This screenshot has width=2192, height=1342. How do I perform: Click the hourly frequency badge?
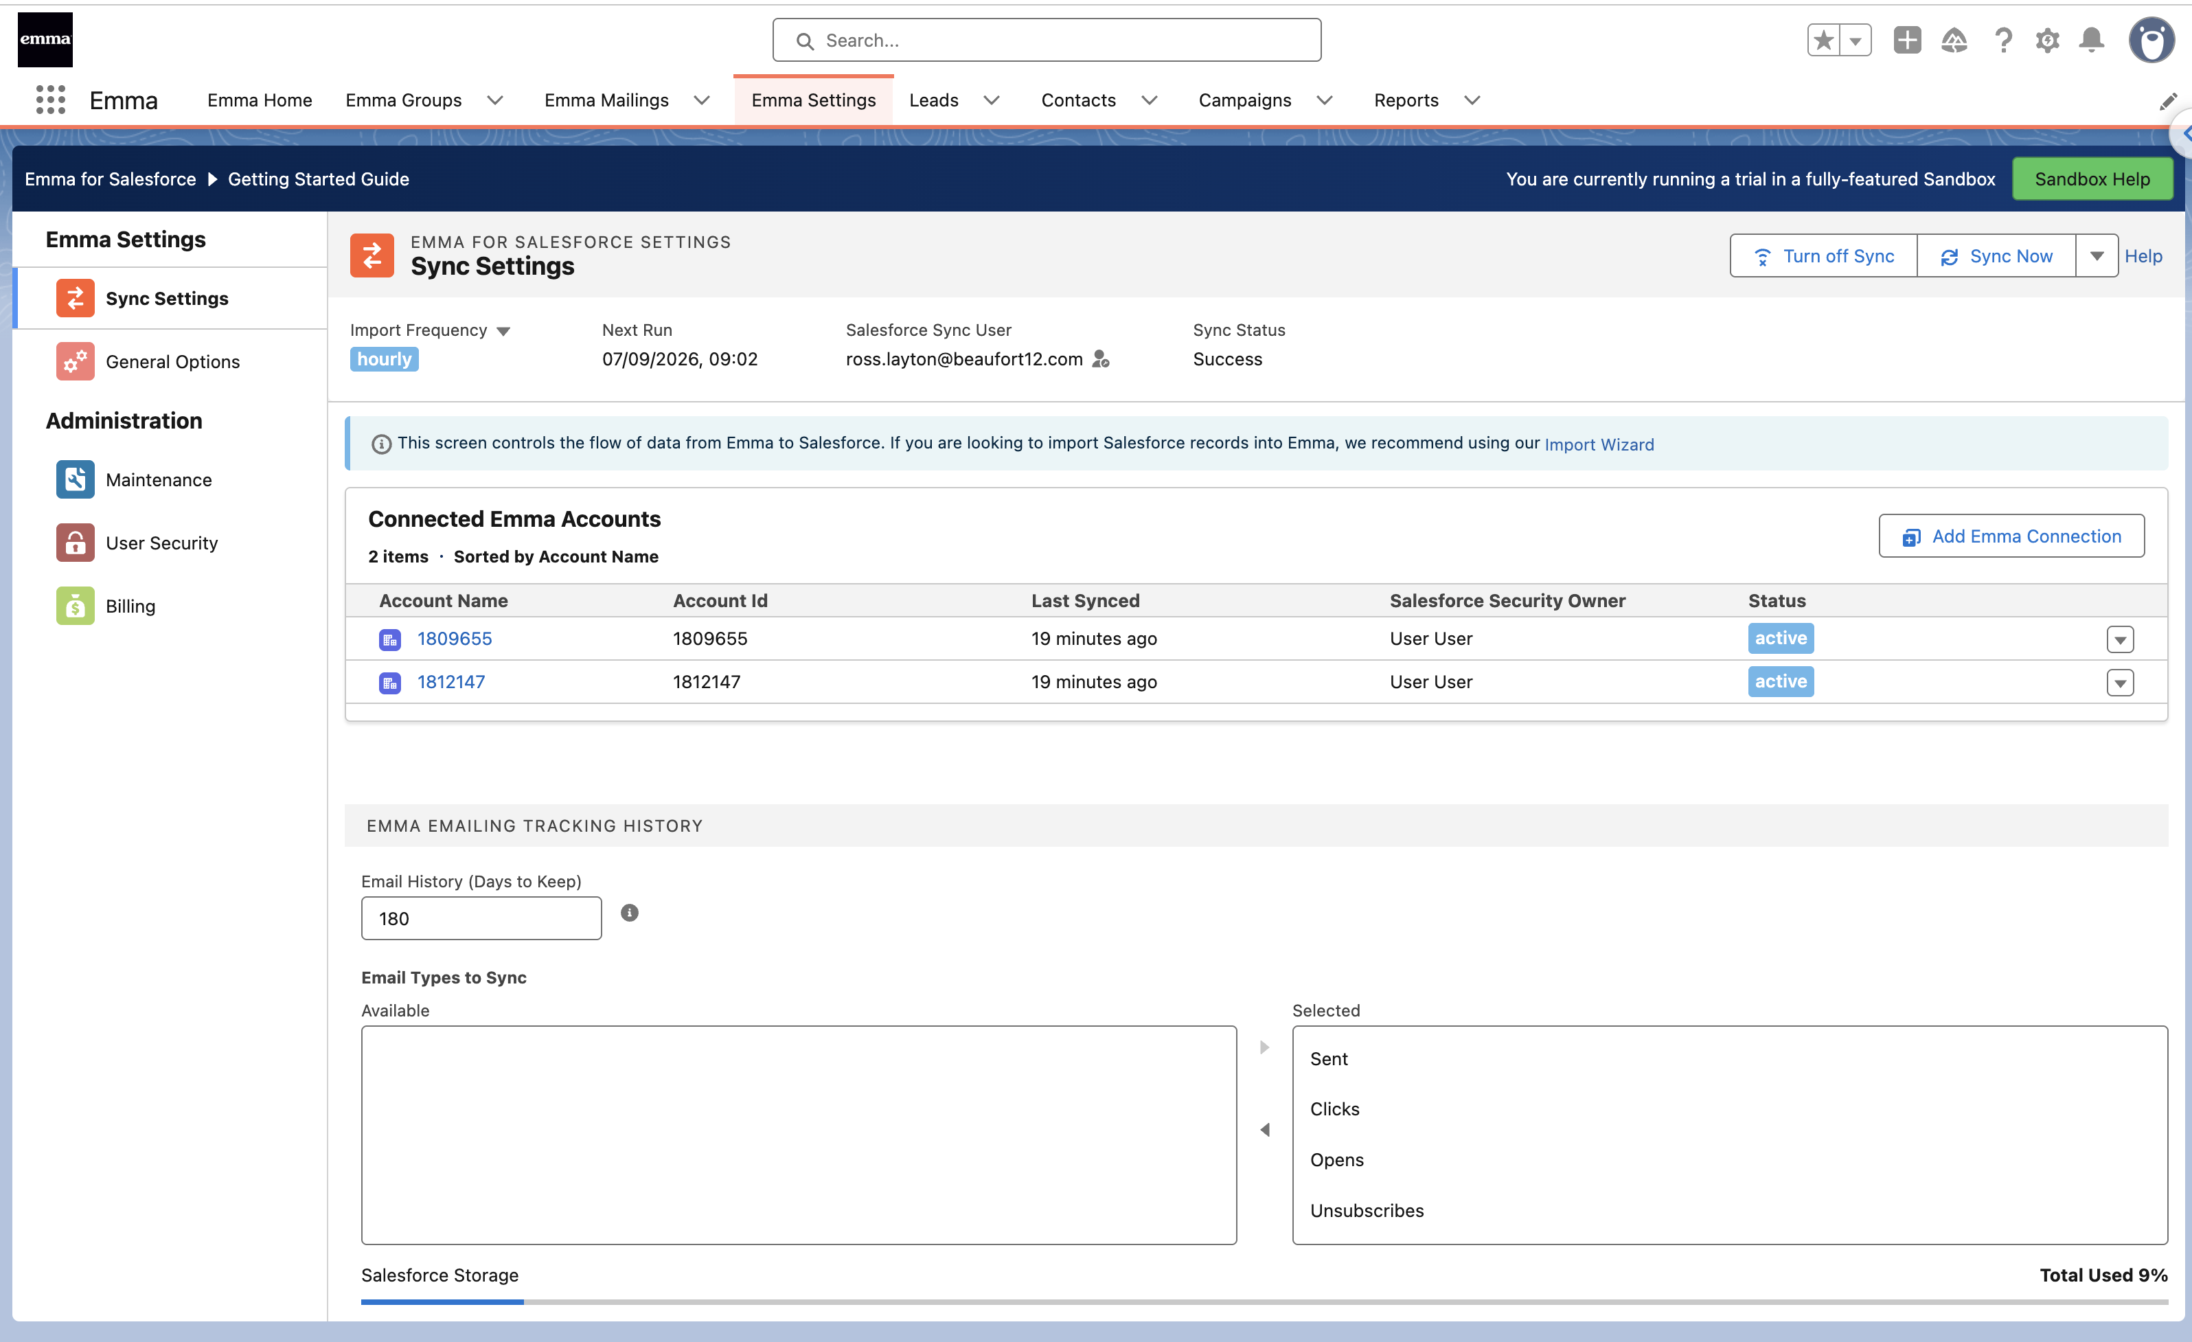point(385,359)
